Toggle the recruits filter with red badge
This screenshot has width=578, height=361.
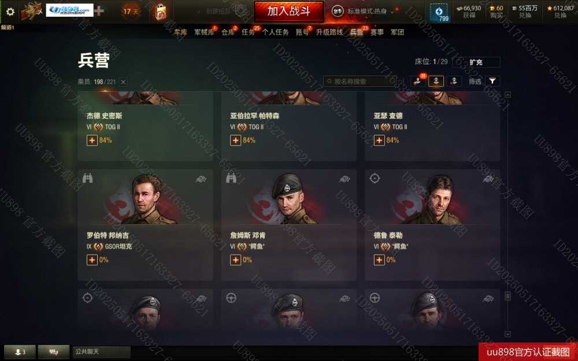coord(418,81)
